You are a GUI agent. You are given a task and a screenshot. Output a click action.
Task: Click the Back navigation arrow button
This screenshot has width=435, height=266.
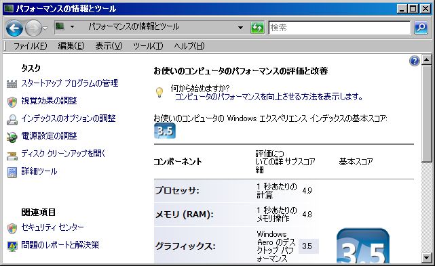(x=14, y=28)
